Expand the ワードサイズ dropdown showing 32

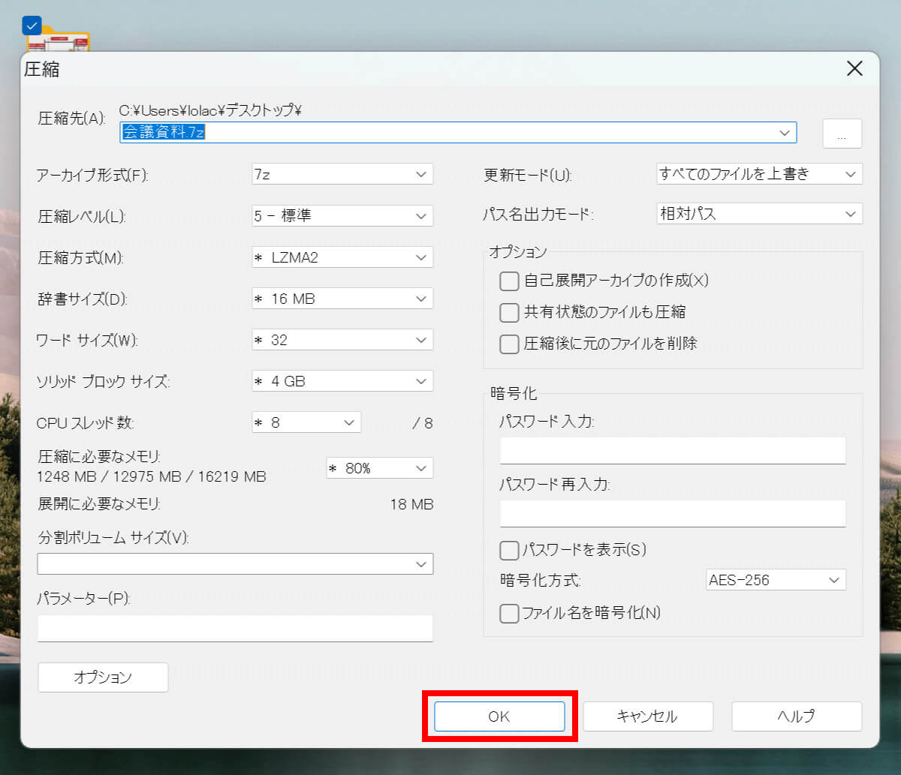(342, 340)
